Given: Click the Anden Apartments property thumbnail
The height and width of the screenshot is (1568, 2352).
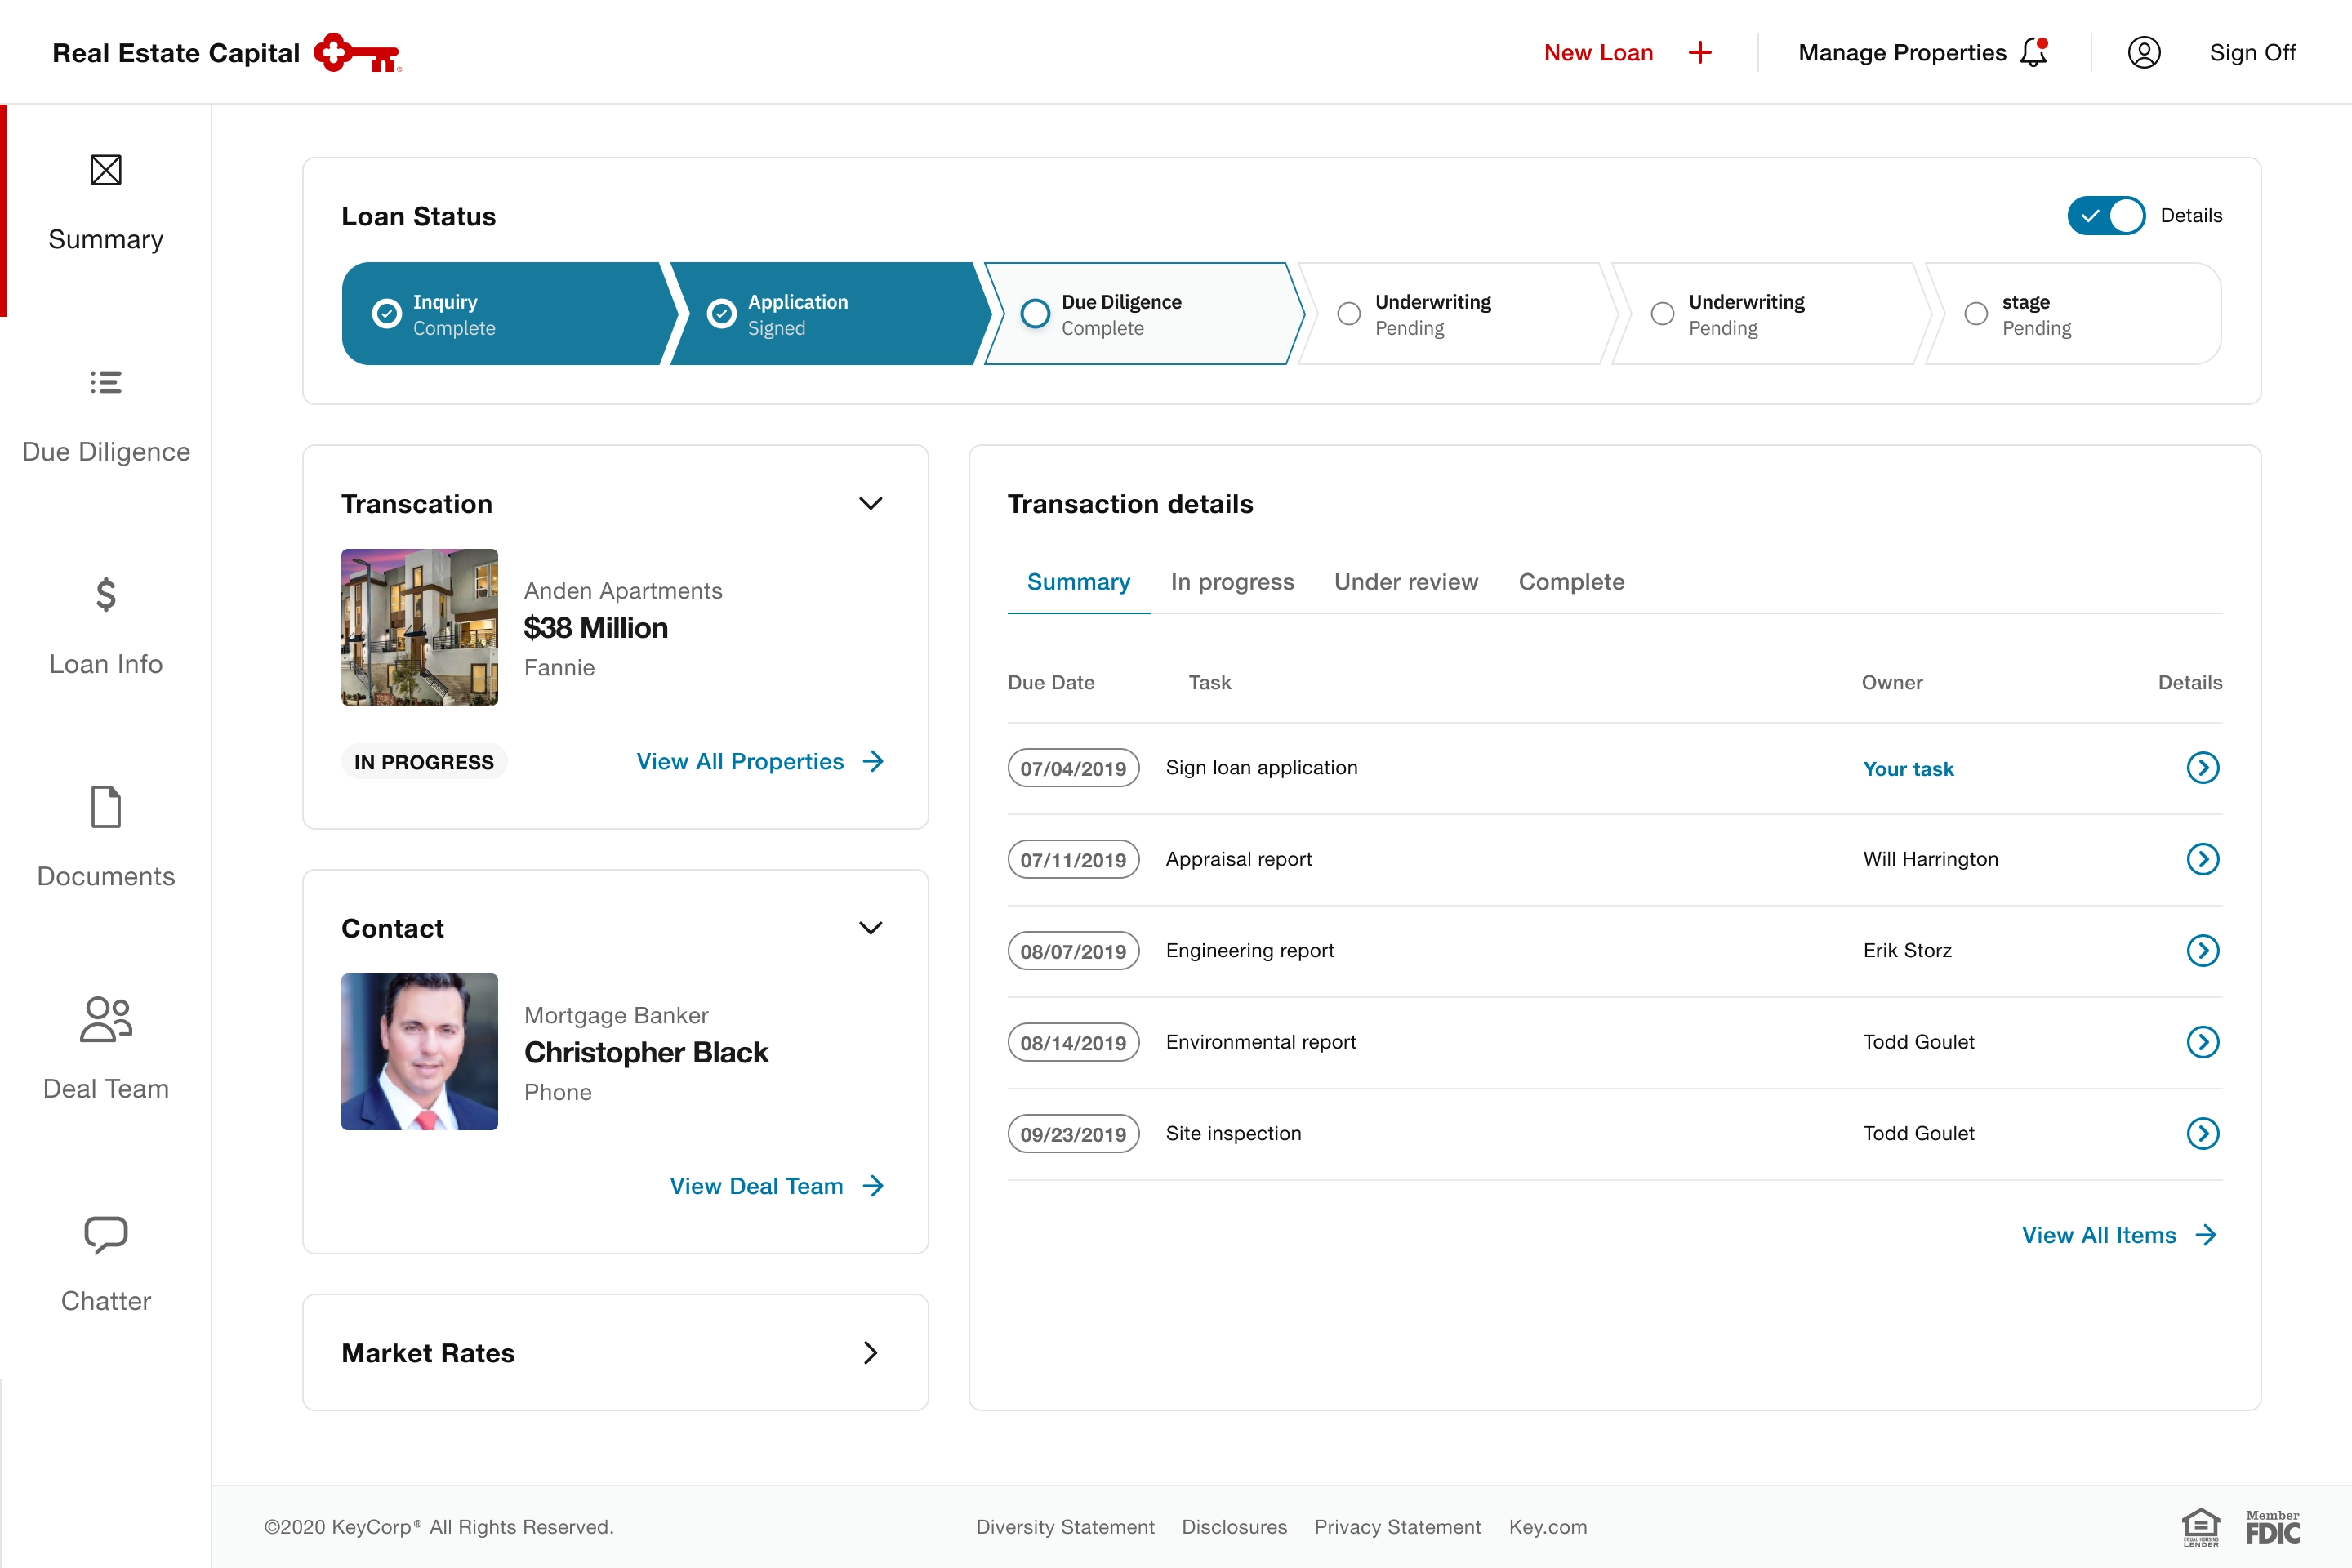Looking at the screenshot, I should [x=419, y=627].
